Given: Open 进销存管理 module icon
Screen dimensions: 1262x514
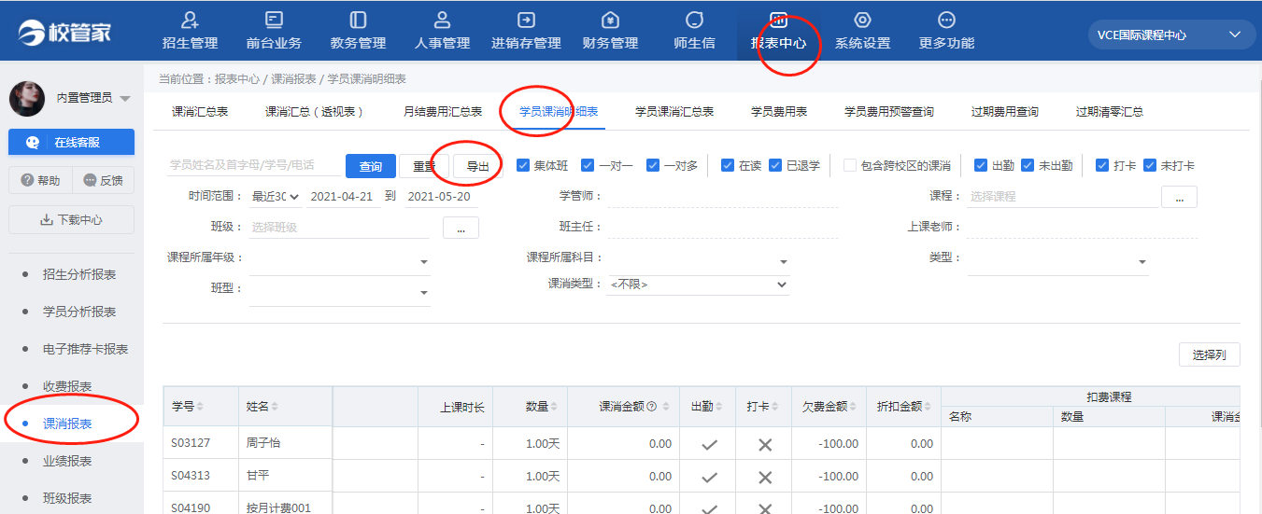Looking at the screenshot, I should click(x=526, y=20).
